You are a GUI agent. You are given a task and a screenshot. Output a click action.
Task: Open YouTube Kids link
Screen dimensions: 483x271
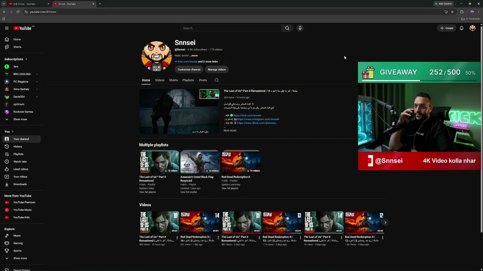tap(21, 218)
